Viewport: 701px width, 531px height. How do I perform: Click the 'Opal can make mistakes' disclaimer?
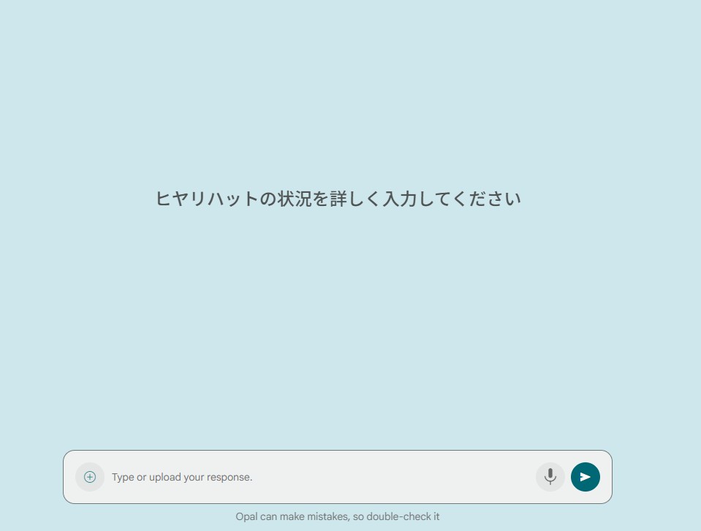[x=337, y=516]
